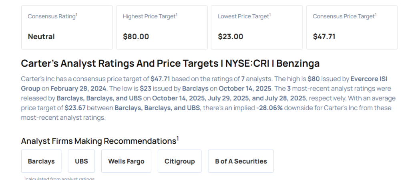Viewport: 410px width, 180px height.
Task: Click the Neutral rating value
Action: (x=41, y=37)
